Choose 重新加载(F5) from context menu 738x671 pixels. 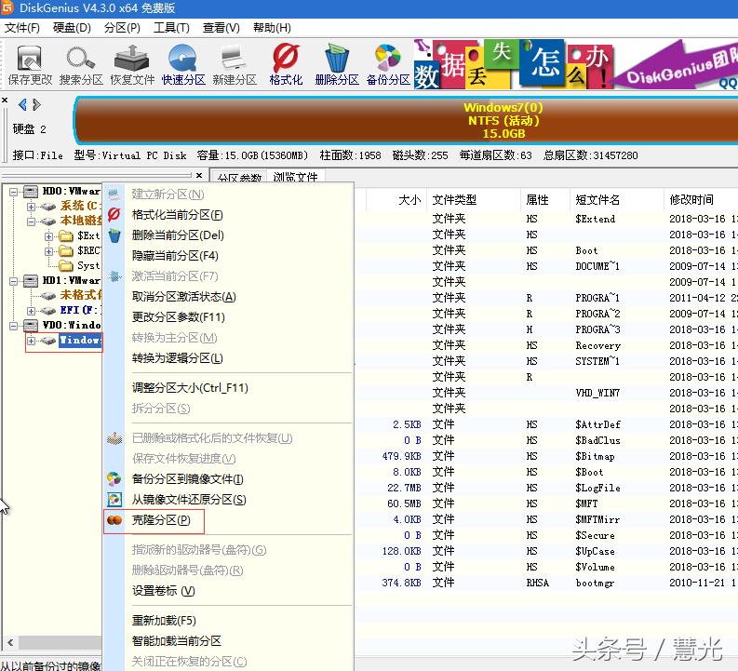[164, 621]
